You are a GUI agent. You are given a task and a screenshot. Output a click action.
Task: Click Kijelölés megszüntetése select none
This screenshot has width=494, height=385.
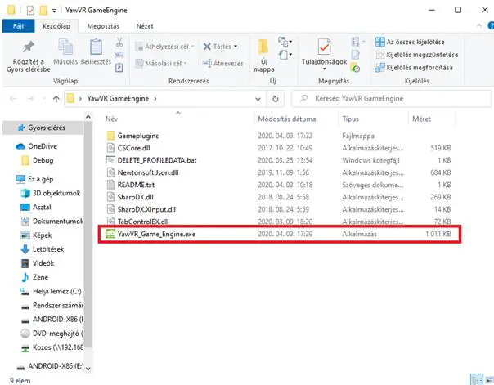[x=416, y=55]
